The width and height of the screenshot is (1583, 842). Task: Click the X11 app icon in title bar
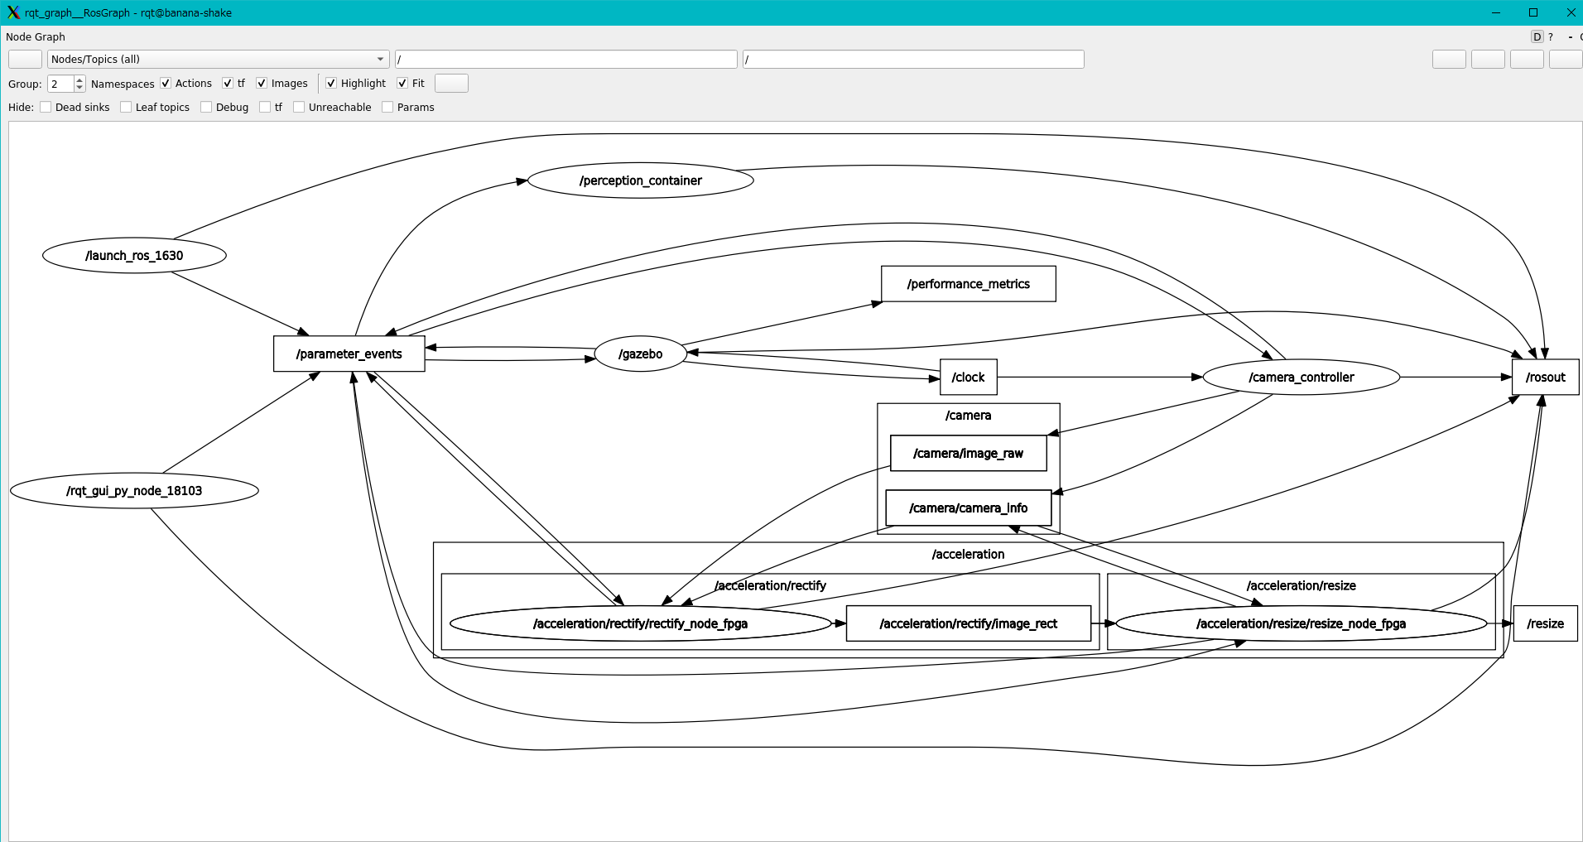tap(13, 12)
